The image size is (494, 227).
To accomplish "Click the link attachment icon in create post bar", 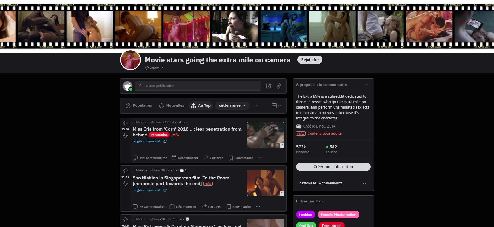I will tap(279, 86).
